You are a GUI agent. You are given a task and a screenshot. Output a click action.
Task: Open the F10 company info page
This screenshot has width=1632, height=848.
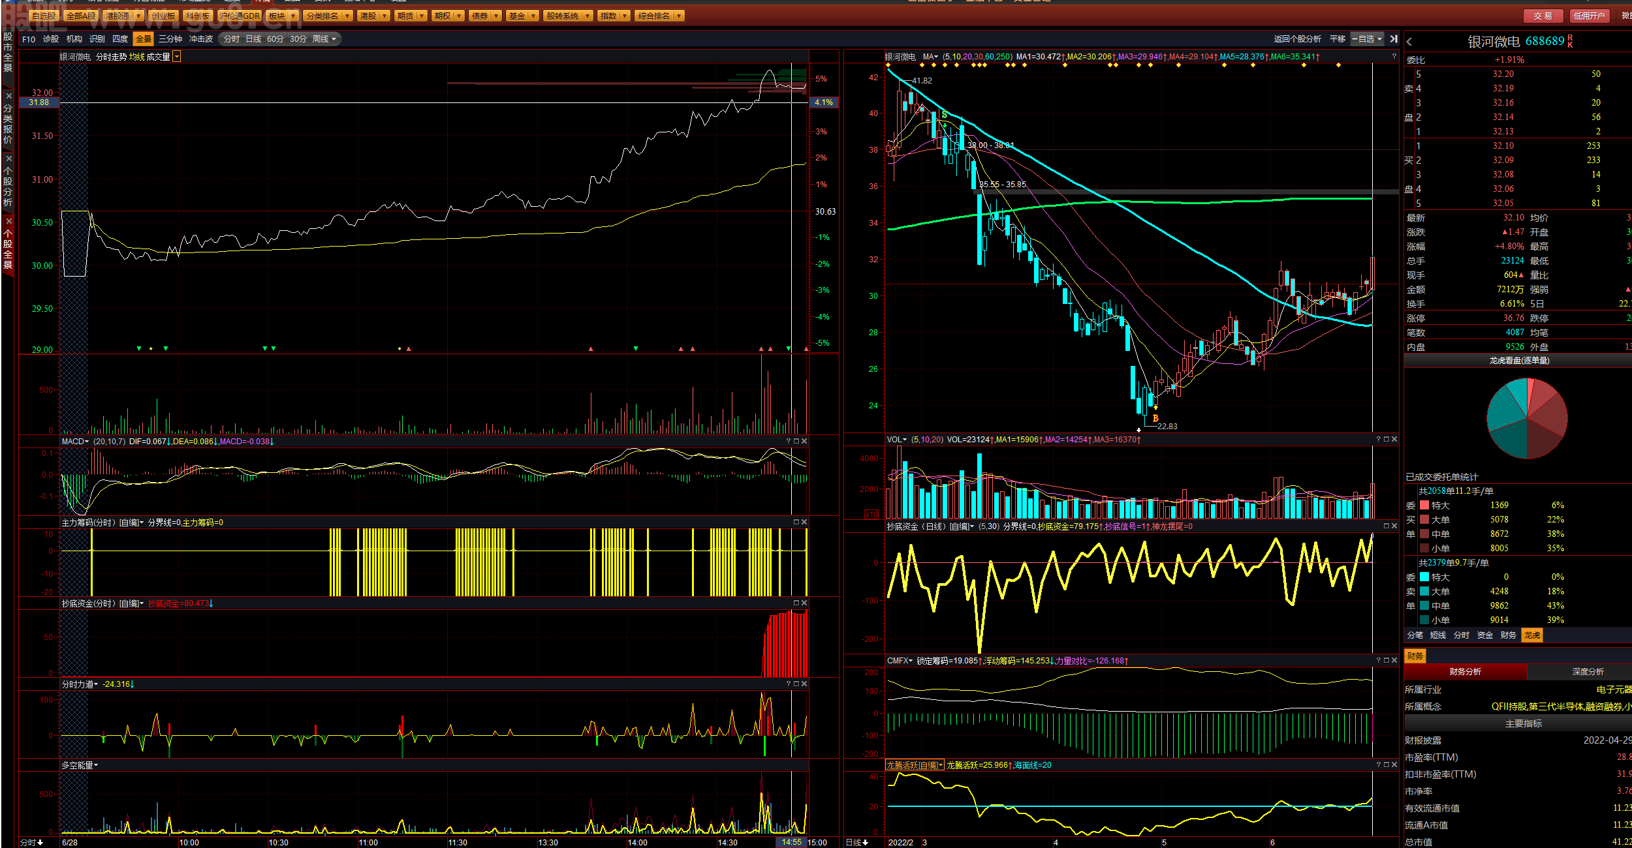(29, 39)
